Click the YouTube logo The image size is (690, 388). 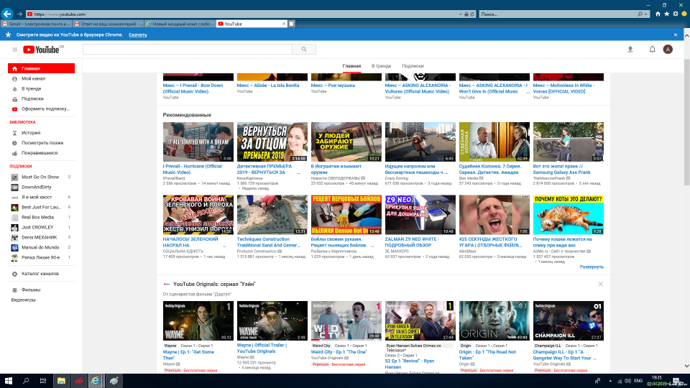42,50
